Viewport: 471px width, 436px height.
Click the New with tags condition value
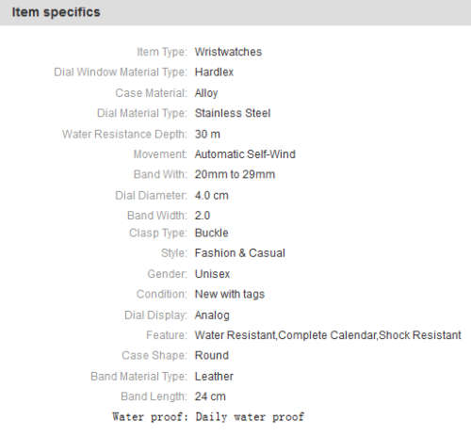pyautogui.click(x=230, y=294)
